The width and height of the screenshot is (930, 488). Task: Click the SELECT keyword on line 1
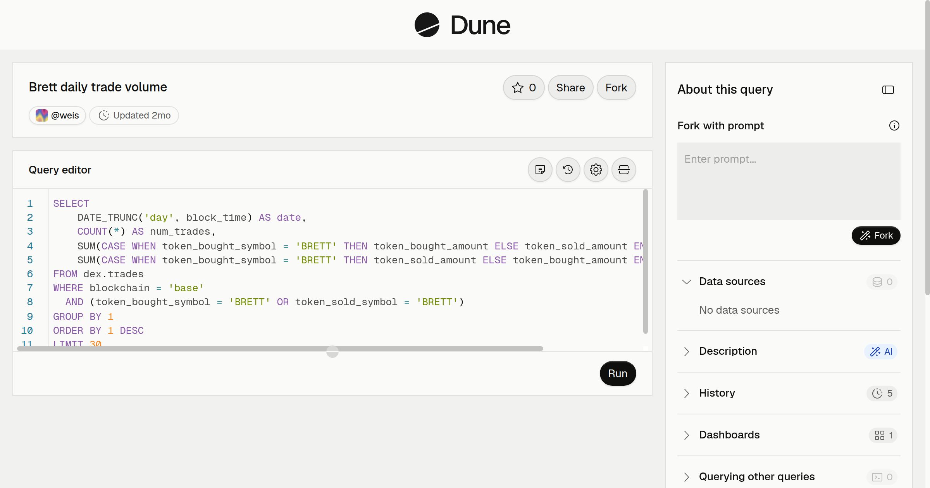point(71,203)
